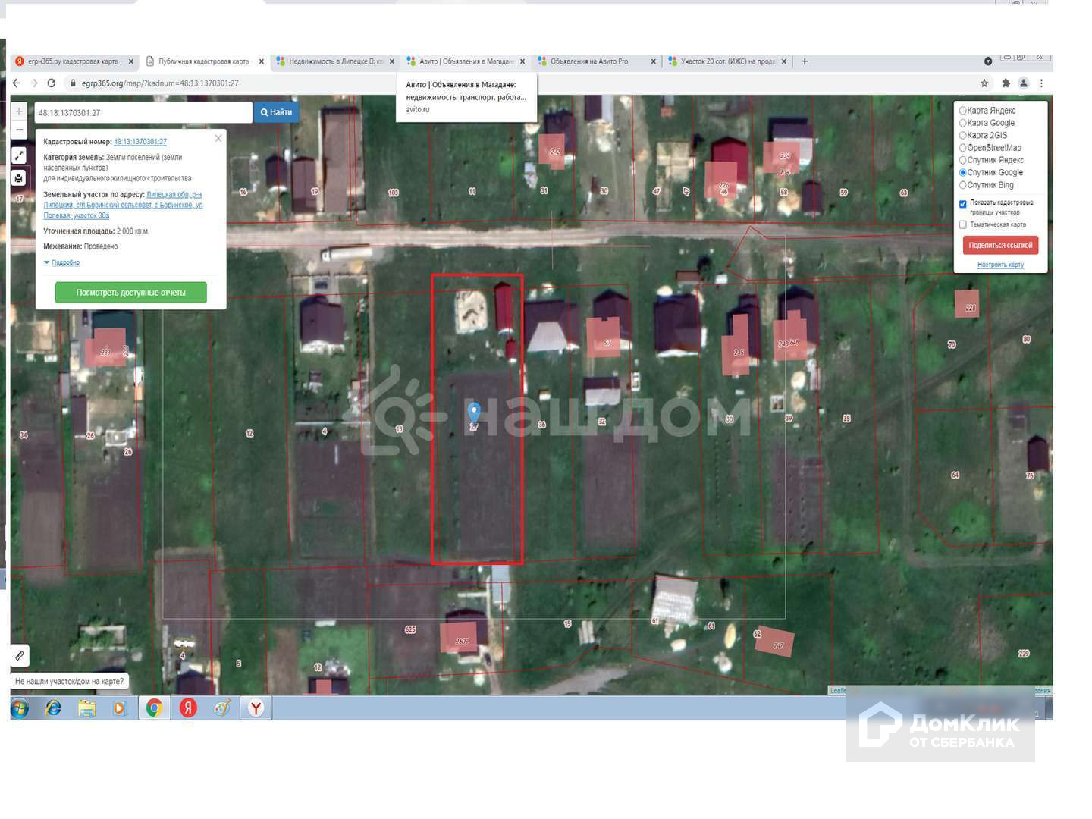This screenshot has width=1092, height=819.
Task: Select 'Карта Яндекс' map layer
Action: click(x=963, y=111)
